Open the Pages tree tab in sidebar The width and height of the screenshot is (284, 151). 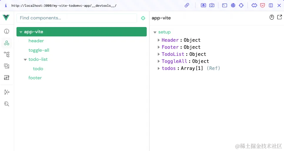pyautogui.click(x=6, y=54)
